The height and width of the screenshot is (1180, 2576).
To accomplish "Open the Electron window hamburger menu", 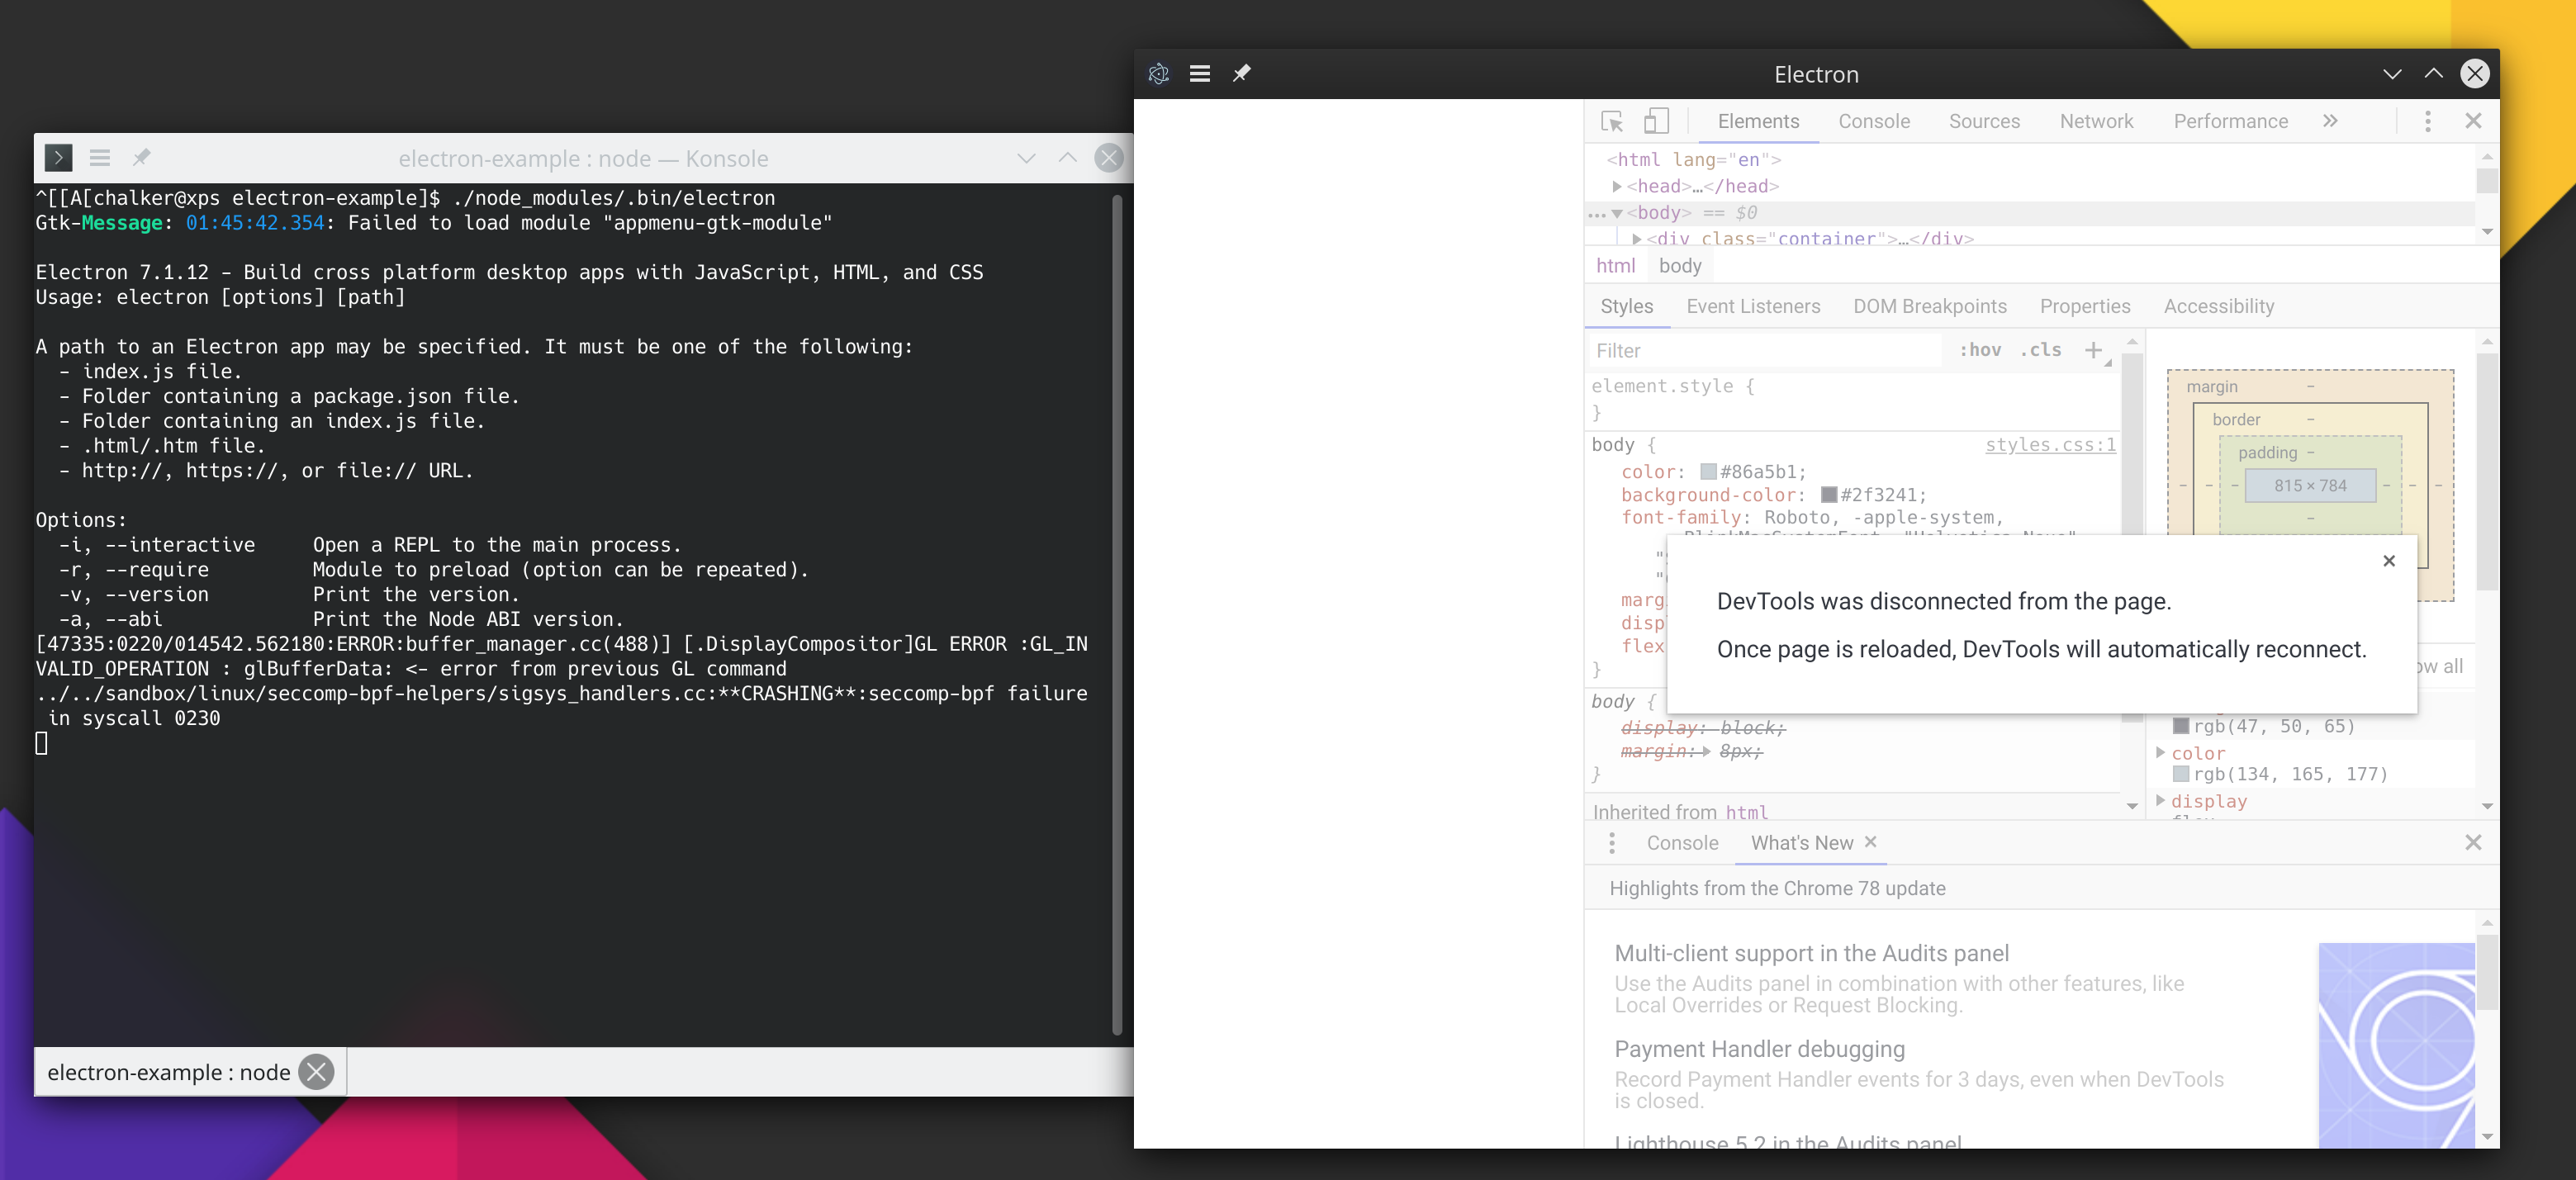I will (x=1200, y=74).
